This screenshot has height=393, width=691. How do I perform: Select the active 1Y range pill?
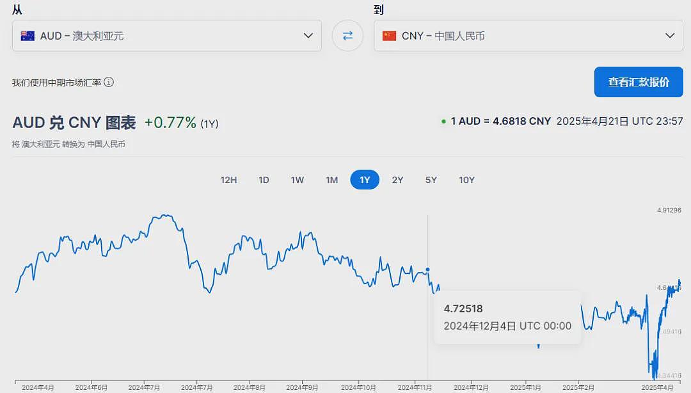coord(365,180)
